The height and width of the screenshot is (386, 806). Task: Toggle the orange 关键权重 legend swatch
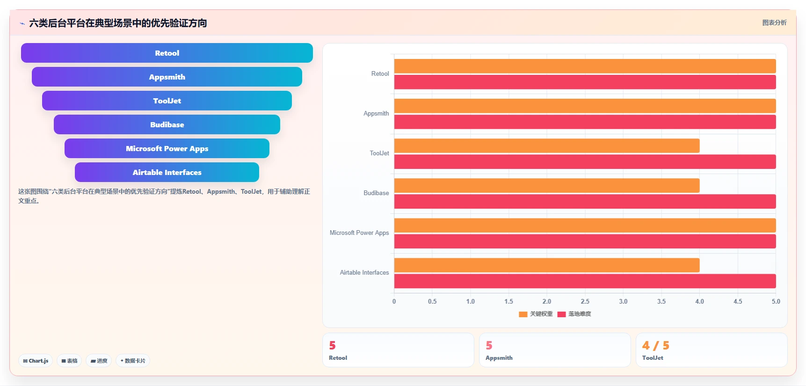523,314
